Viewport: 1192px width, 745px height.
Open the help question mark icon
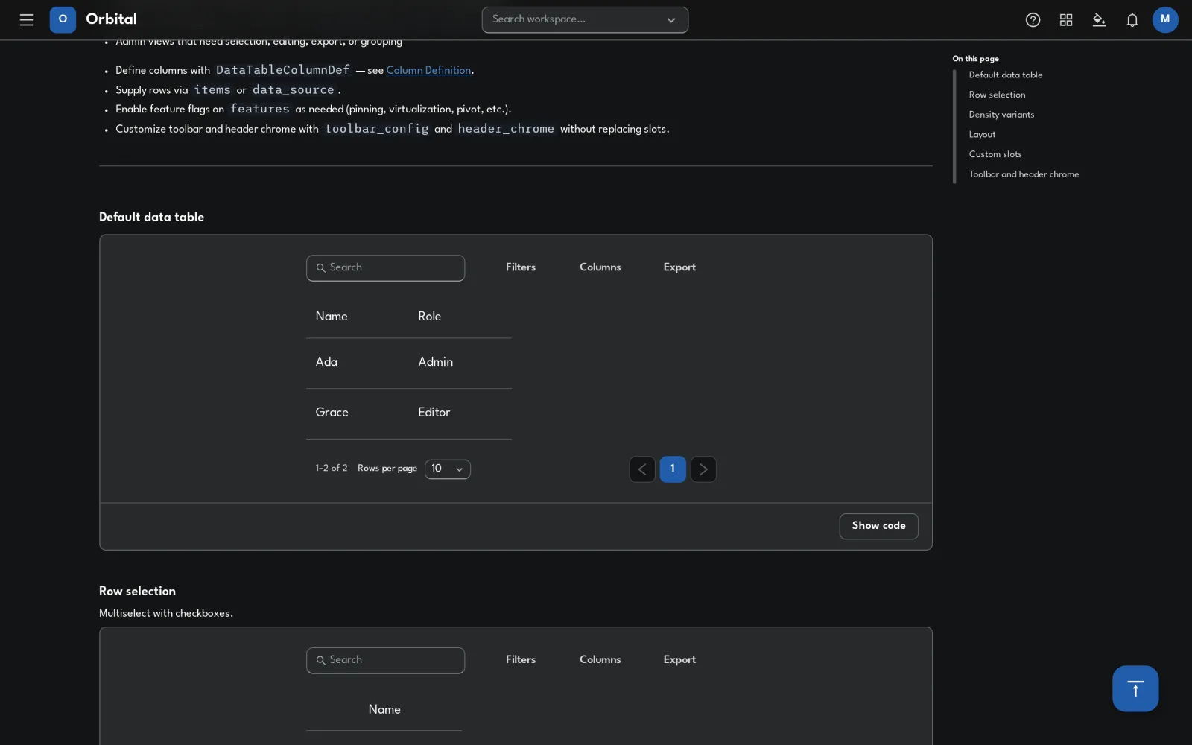(1033, 20)
